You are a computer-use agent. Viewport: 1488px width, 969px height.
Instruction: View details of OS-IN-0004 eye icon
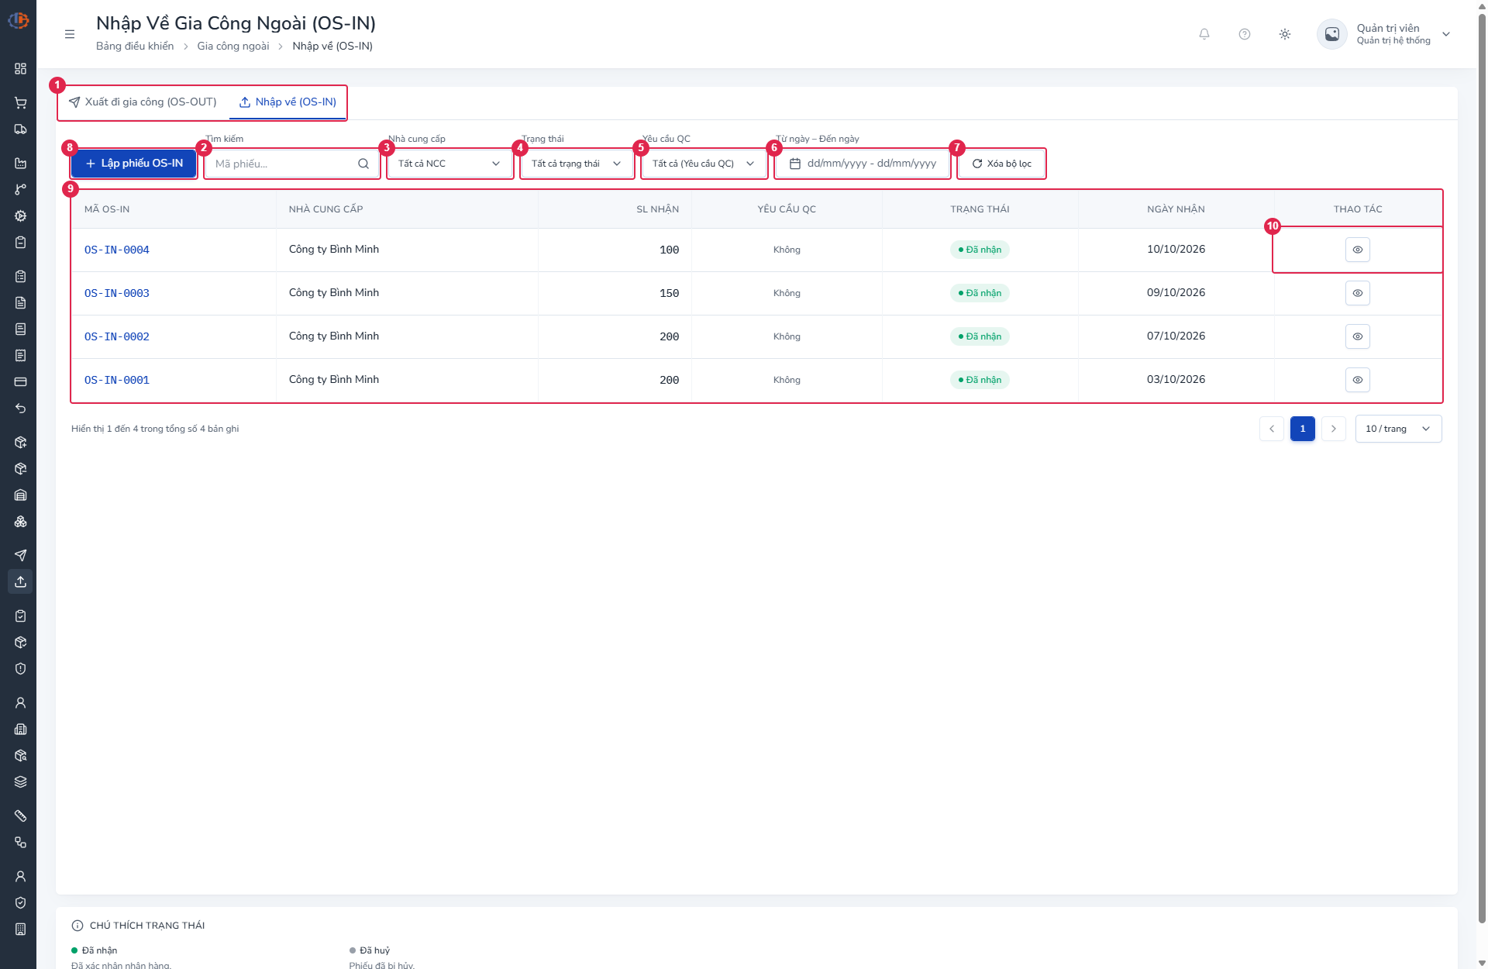point(1358,250)
